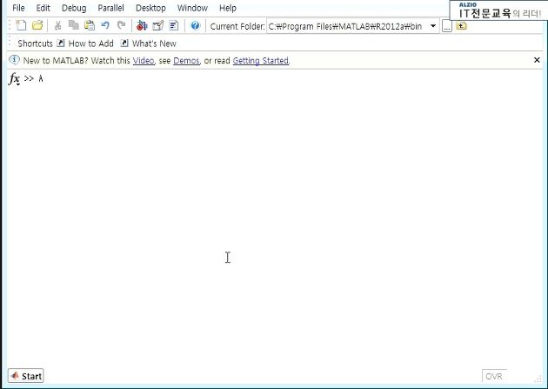The width and height of the screenshot is (548, 389).
Task: Click the MATLAB Start button
Action: point(26,376)
